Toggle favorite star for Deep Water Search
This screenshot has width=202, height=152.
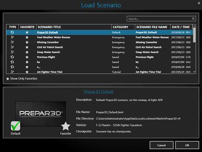pos(27,52)
